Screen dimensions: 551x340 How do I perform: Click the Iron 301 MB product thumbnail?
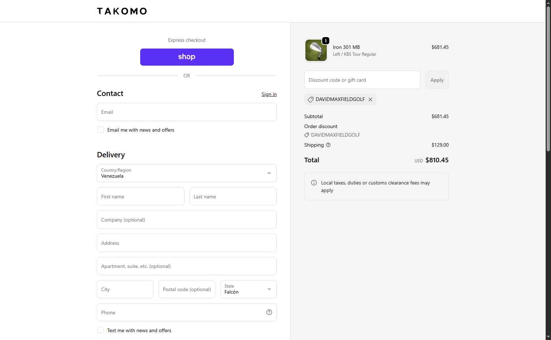(316, 50)
